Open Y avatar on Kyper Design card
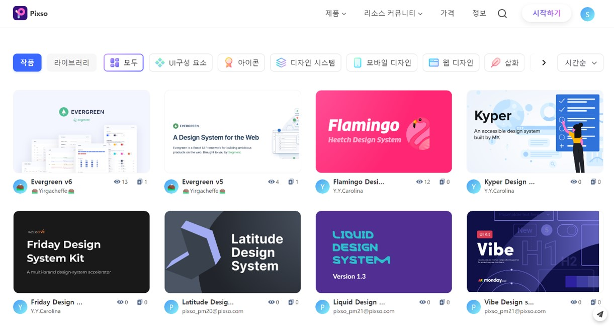 click(x=474, y=186)
